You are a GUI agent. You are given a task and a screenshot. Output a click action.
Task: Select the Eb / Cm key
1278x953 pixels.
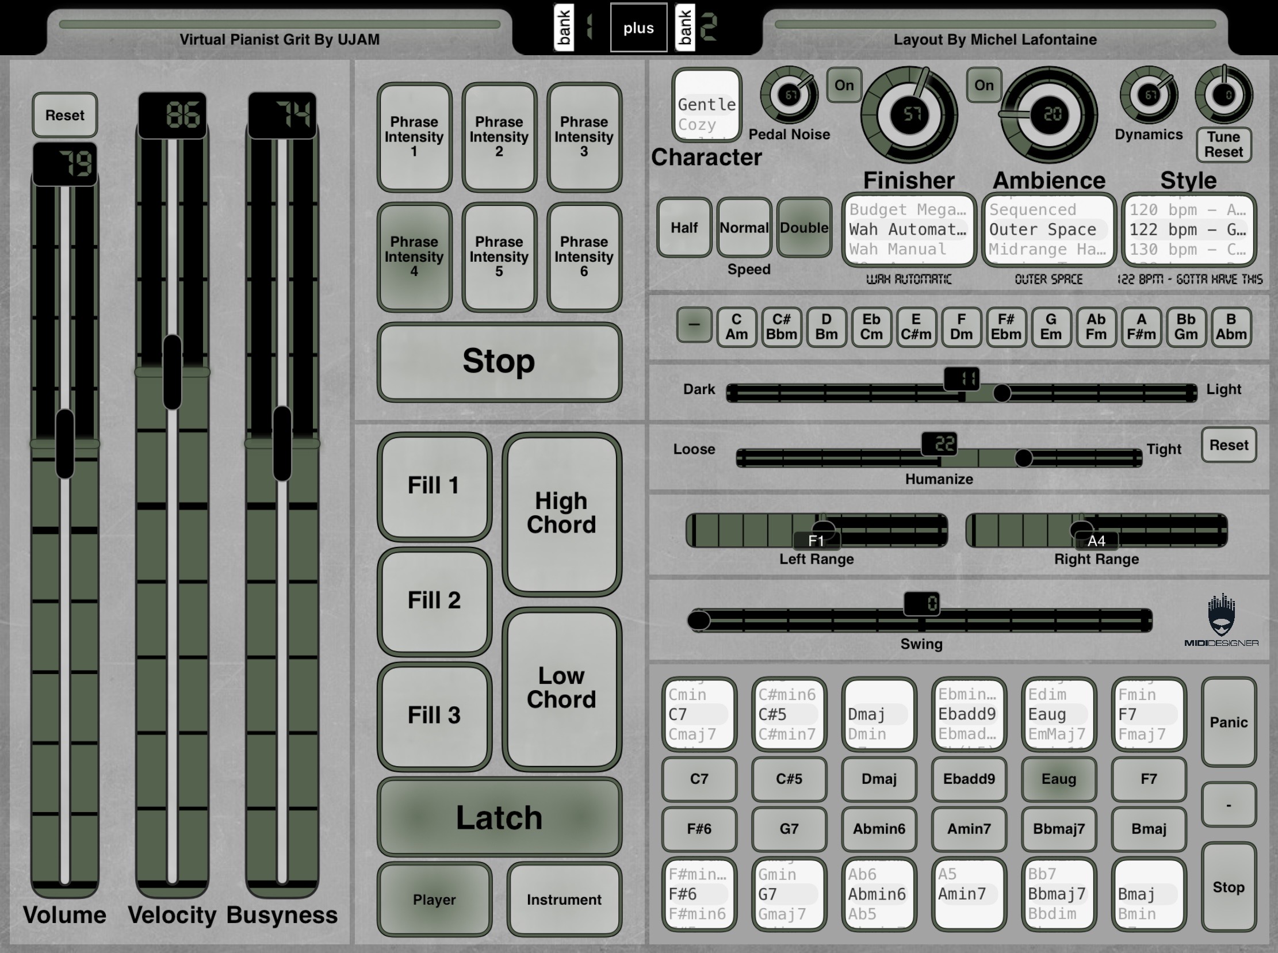click(x=871, y=327)
